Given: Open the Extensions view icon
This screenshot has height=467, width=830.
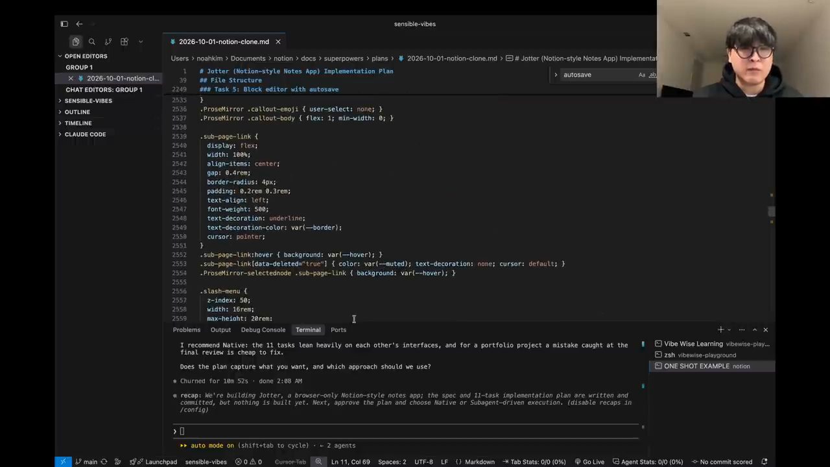Looking at the screenshot, I should tap(124, 42).
